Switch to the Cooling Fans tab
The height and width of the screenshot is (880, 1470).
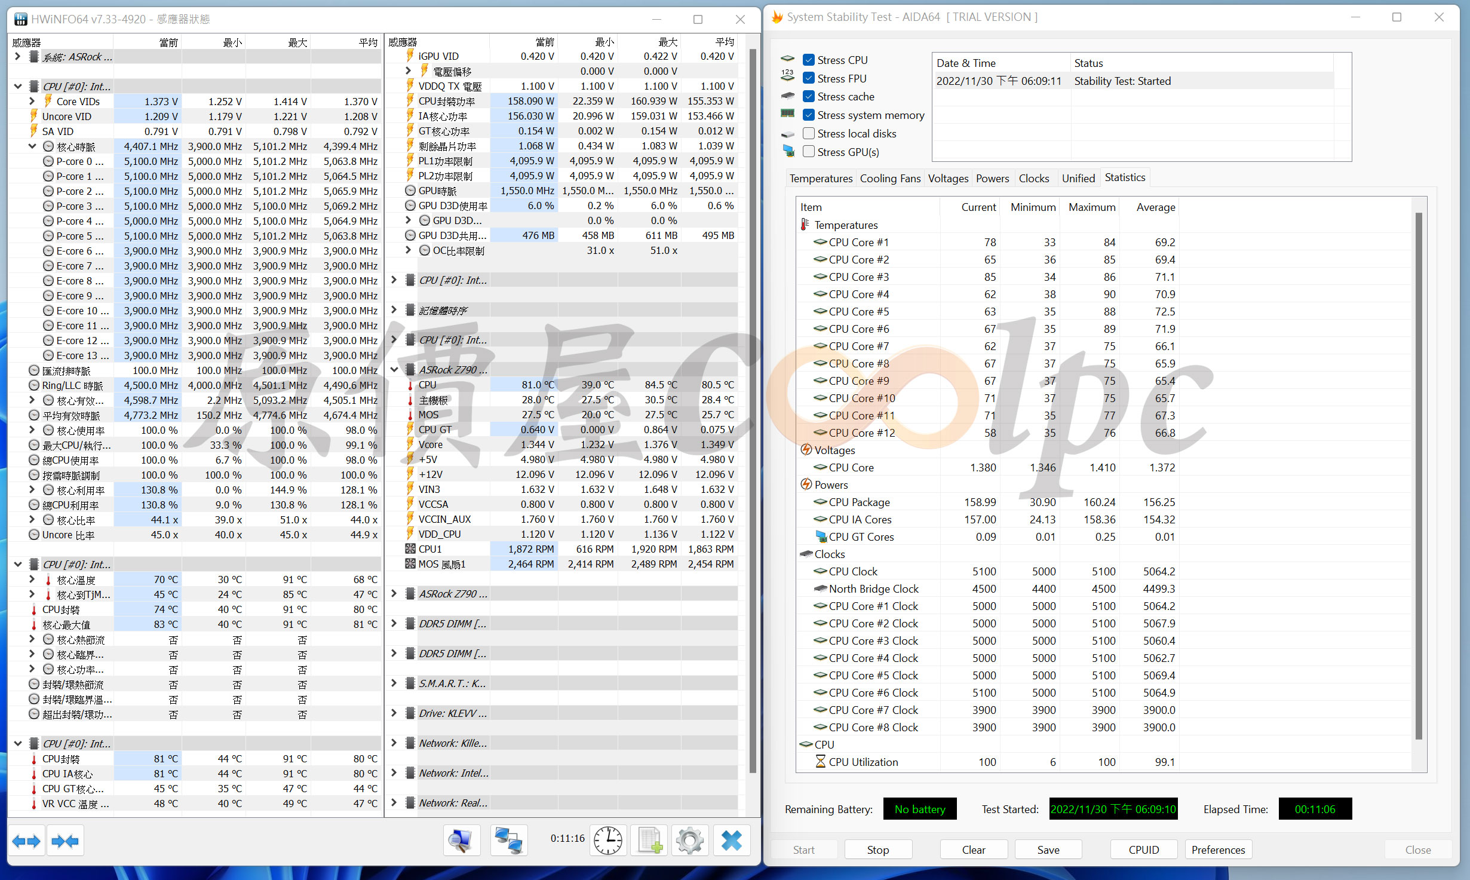(x=890, y=178)
